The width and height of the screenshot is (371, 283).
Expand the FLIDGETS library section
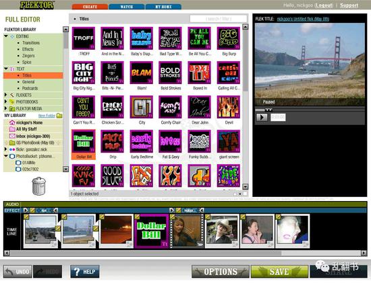[6, 95]
